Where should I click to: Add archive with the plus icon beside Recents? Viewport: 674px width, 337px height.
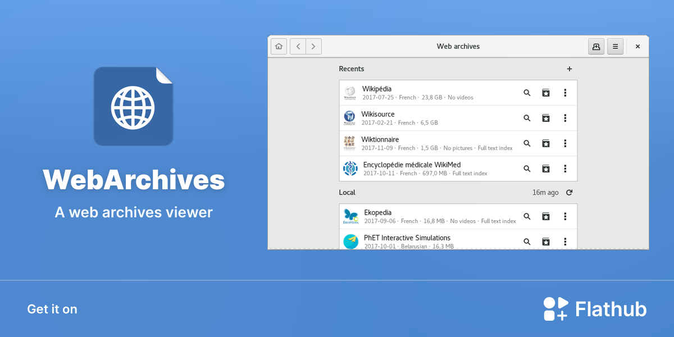[569, 69]
